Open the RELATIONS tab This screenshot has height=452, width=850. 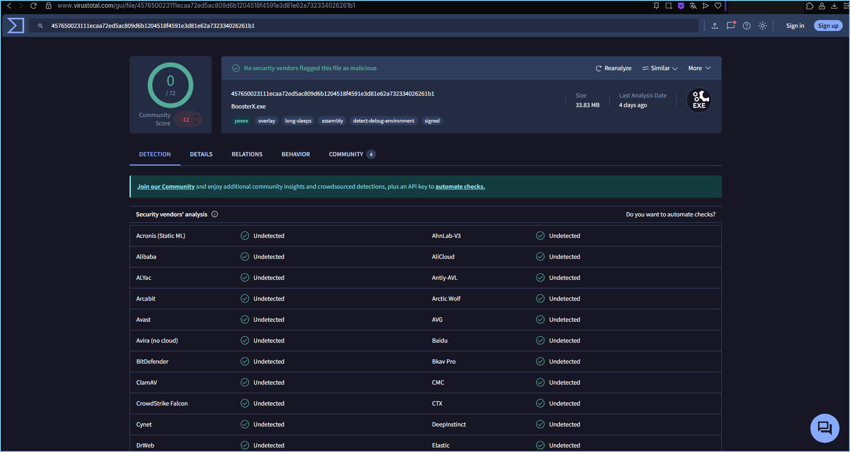click(x=247, y=154)
